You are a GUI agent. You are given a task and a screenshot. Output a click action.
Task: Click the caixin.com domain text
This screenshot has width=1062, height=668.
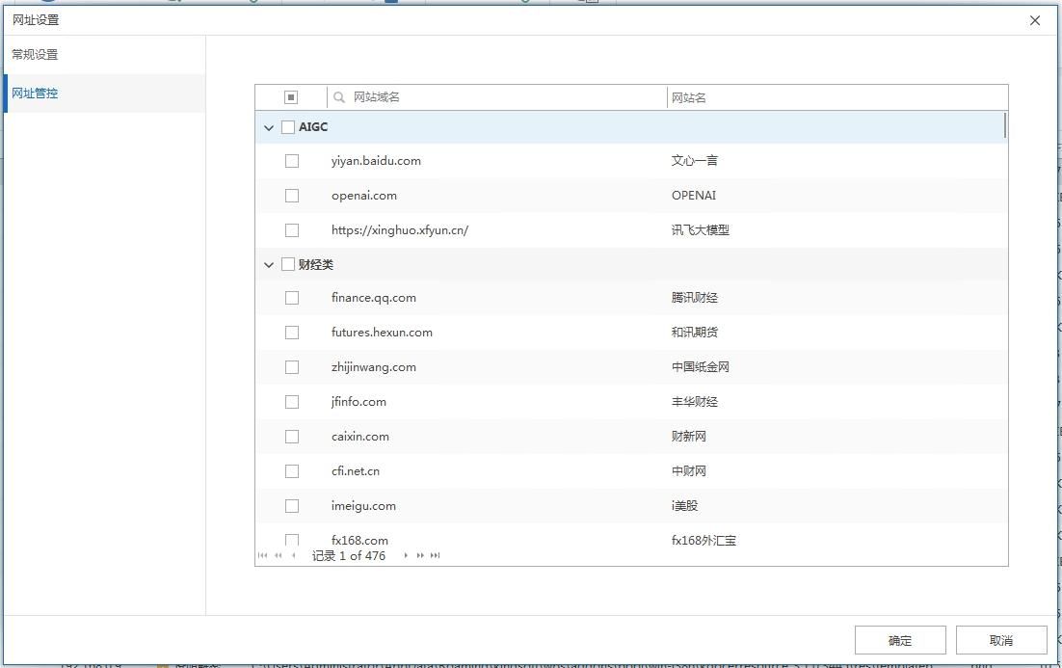(360, 437)
